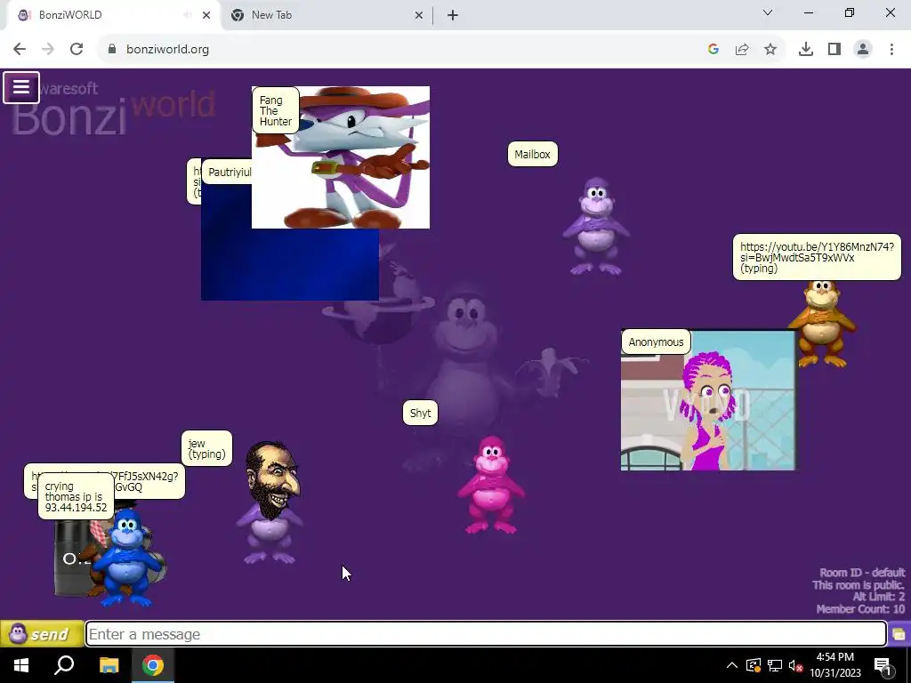911x683 pixels.
Task: Click the purple Bonzi named Mailbox
Action: (596, 226)
